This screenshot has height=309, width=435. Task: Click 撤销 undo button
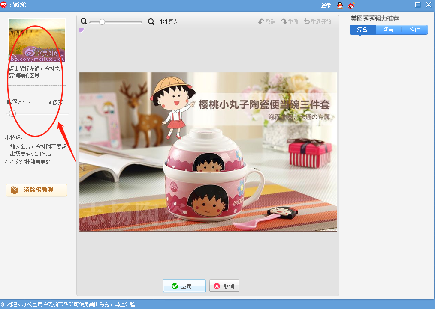[267, 21]
